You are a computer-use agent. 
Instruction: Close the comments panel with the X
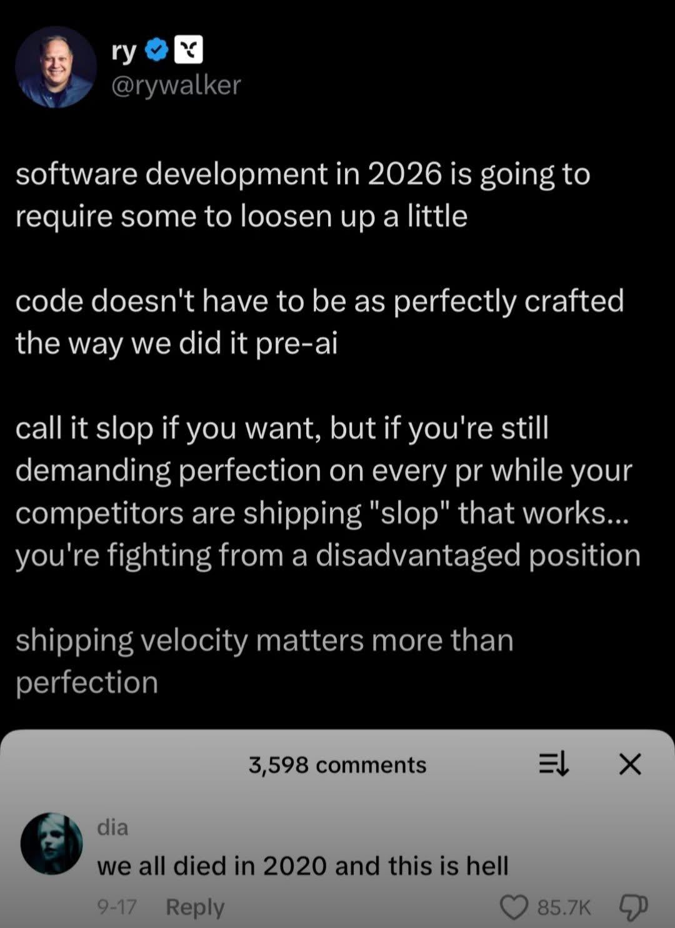click(x=630, y=764)
